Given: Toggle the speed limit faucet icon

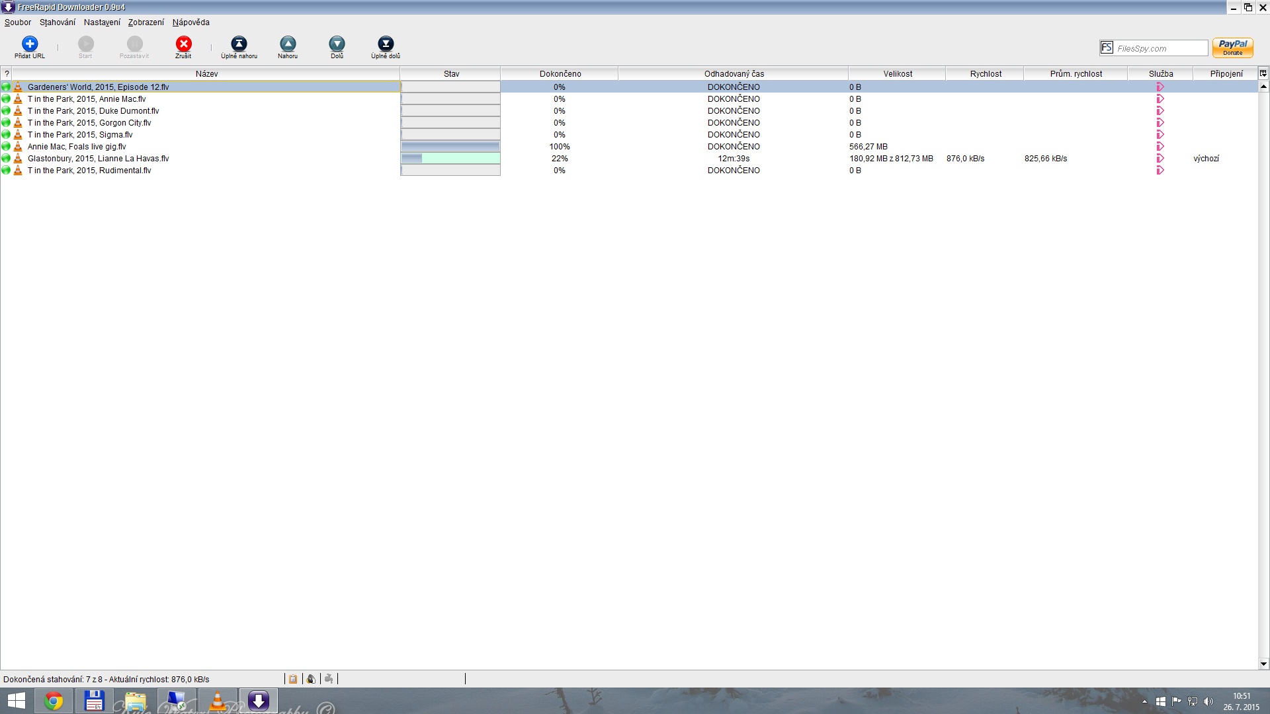Looking at the screenshot, I should click(329, 679).
